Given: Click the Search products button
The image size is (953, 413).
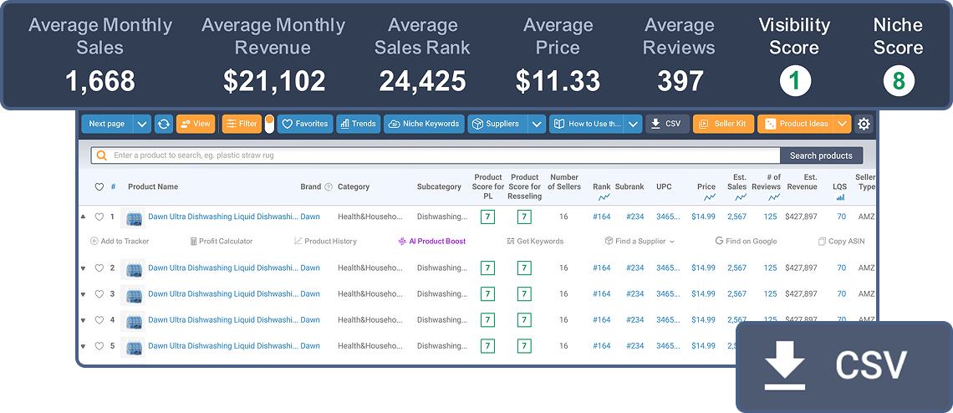Looking at the screenshot, I should click(x=821, y=156).
